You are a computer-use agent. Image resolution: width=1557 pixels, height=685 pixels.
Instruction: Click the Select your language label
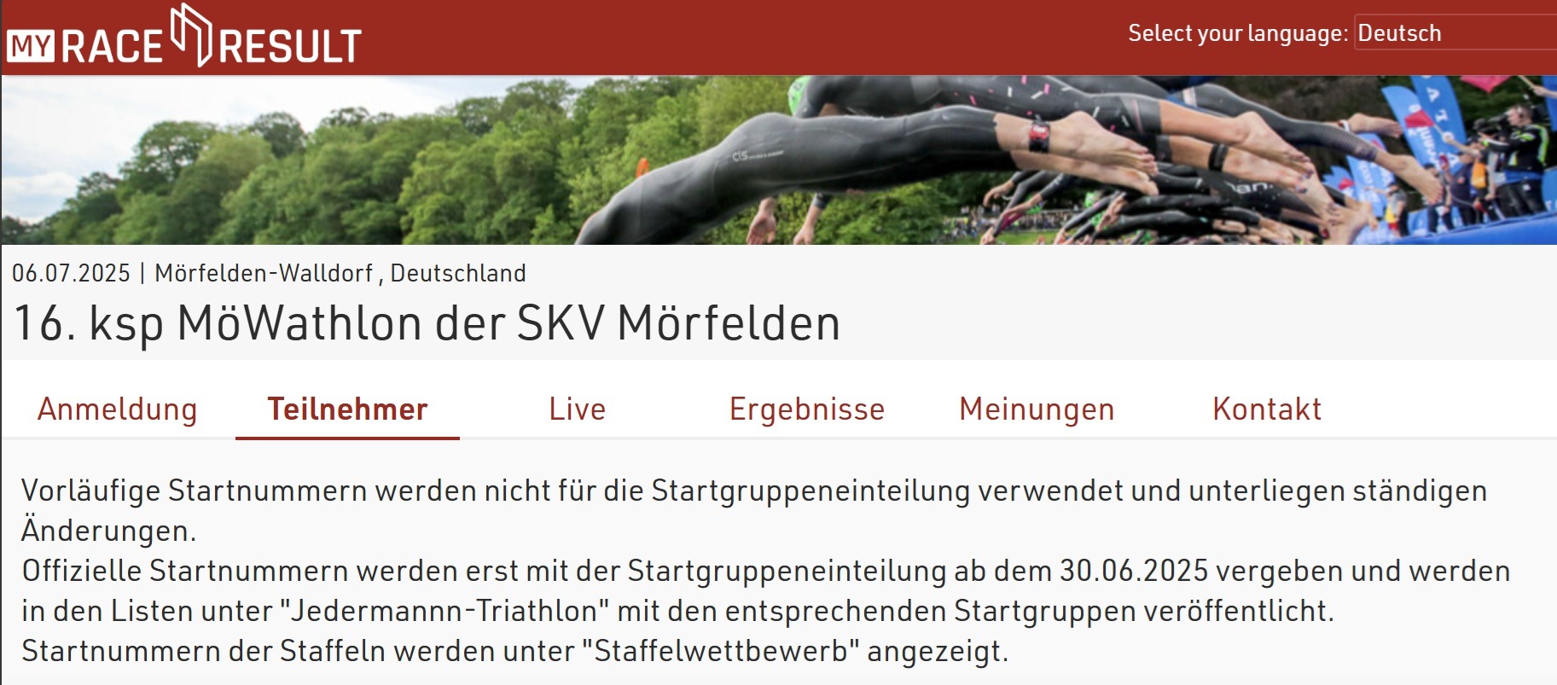[x=1238, y=33]
